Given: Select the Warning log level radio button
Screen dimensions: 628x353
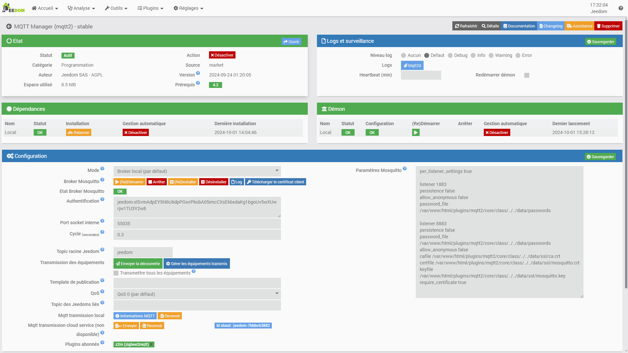Looking at the screenshot, I should pyautogui.click(x=491, y=56).
